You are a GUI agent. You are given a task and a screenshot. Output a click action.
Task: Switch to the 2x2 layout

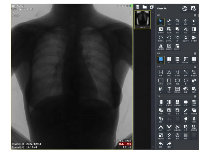pos(169,60)
